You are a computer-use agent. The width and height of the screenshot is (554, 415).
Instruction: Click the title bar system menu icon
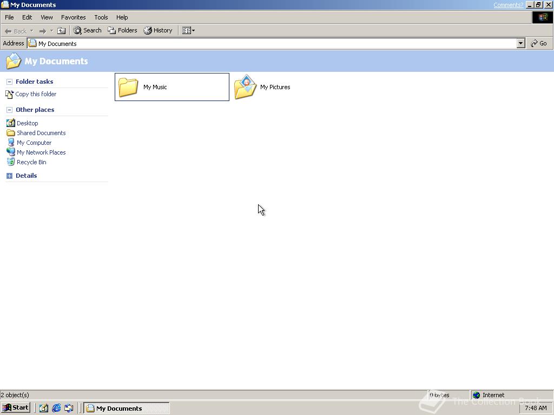(5, 4)
